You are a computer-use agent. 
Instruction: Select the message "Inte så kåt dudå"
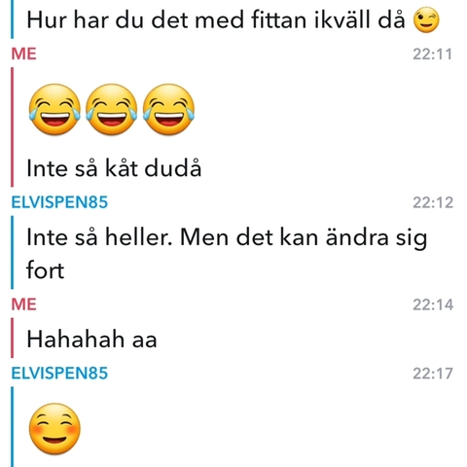click(x=114, y=168)
